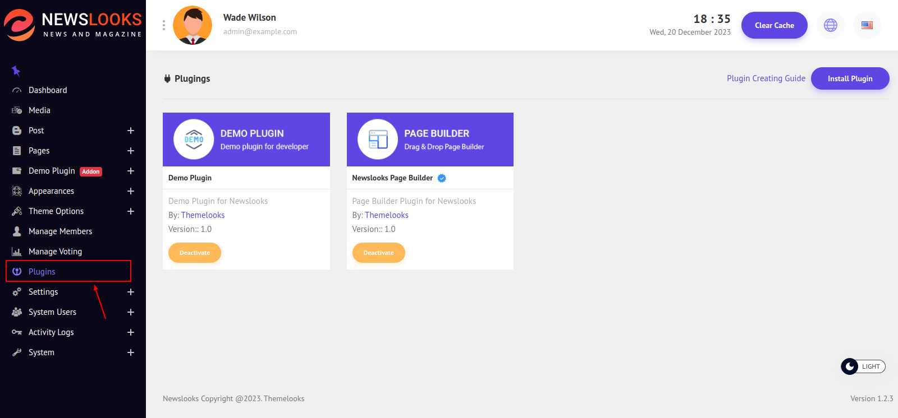The height and width of the screenshot is (418, 898).
Task: Click the pin icon atop the sidebar
Action: click(16, 71)
